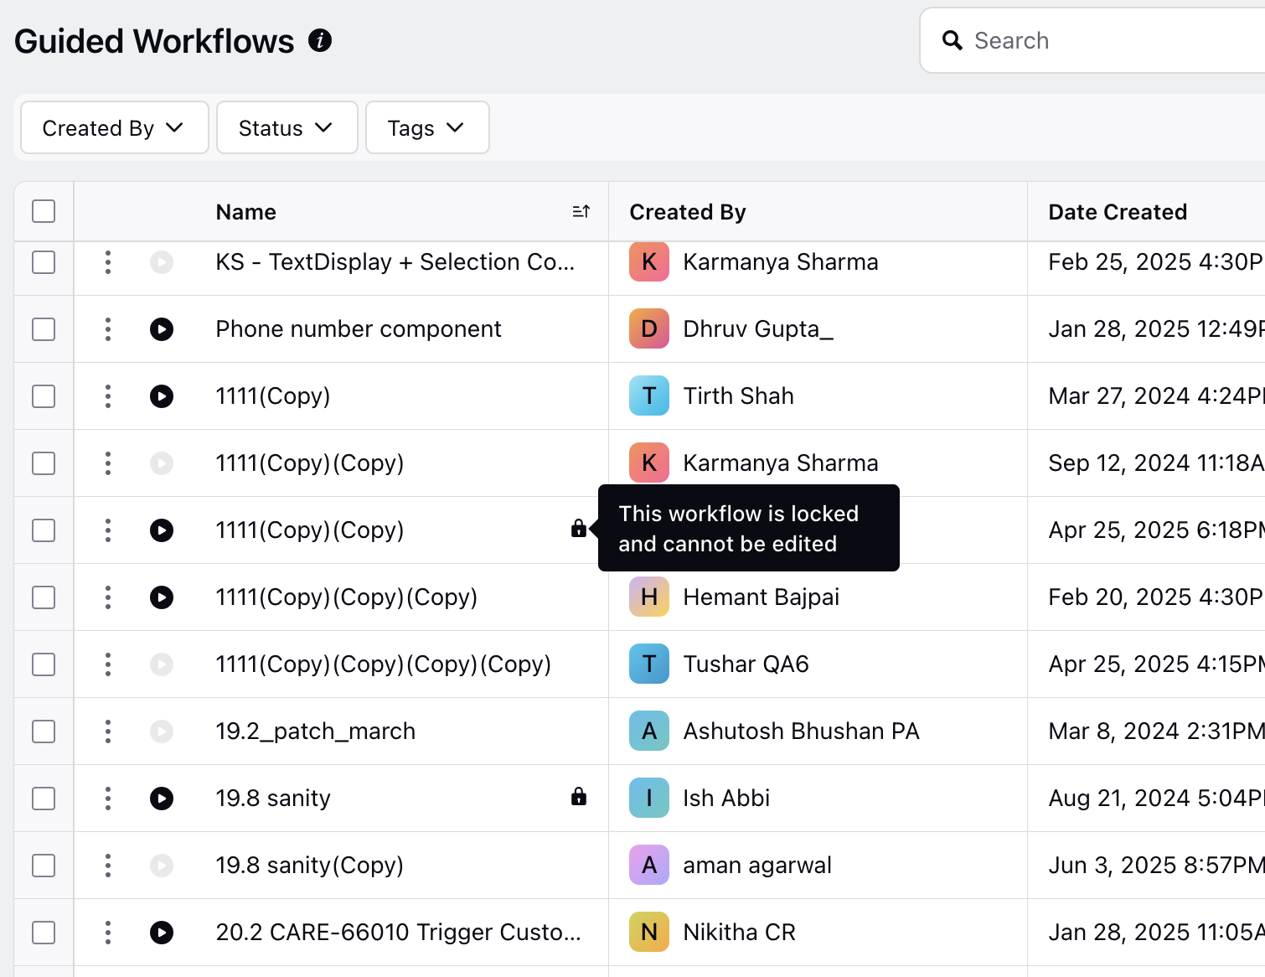Check the KS - TextDisplay row checkbox

coord(44,262)
